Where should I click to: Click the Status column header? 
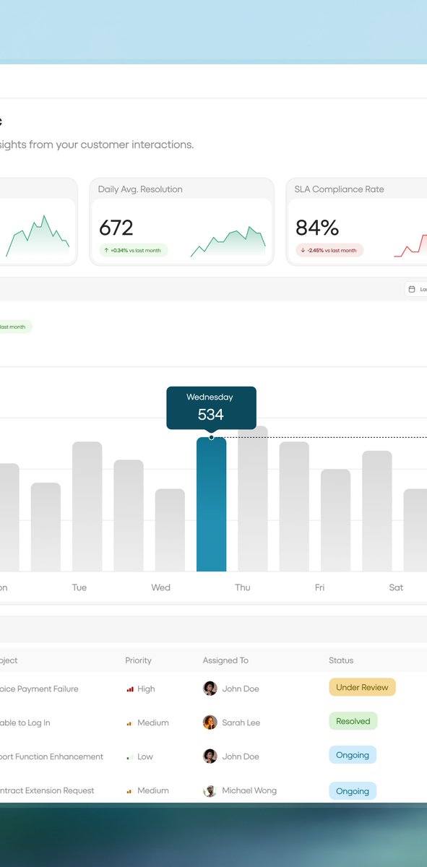coord(341,660)
